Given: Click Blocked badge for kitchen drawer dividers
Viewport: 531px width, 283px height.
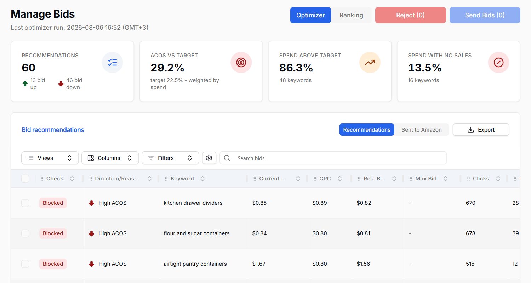Looking at the screenshot, I should point(53,203).
